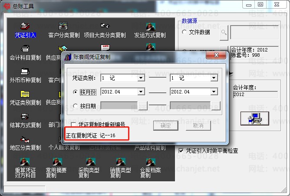This screenshot has height=196, width=290.
Task: Select the 按月份 radio button
Action: (76, 92)
